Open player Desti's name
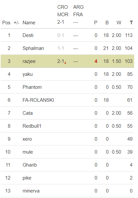Viewport: 138px width, 198px height. click(28, 35)
